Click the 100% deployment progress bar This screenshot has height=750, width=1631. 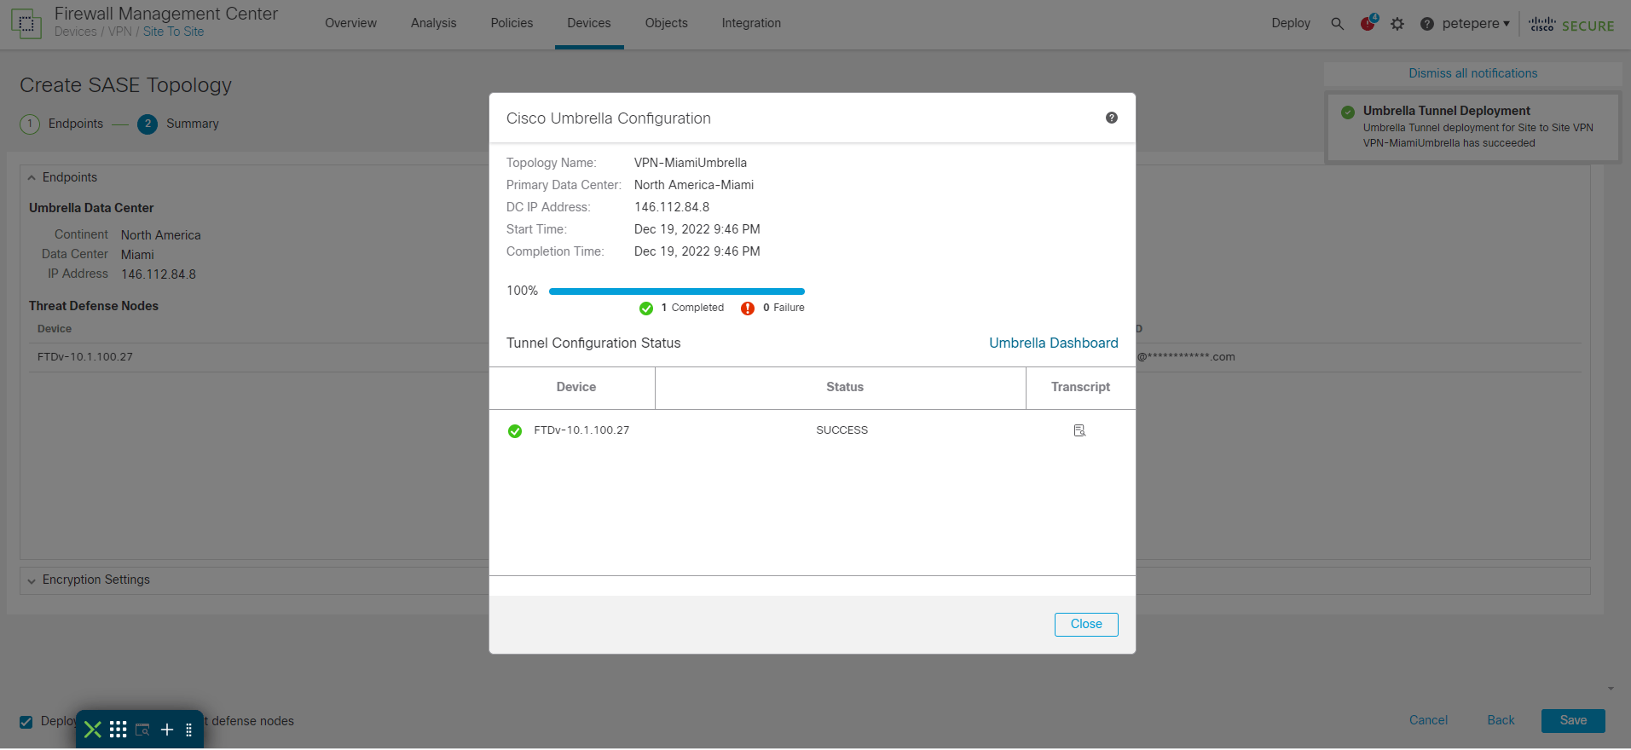point(677,291)
